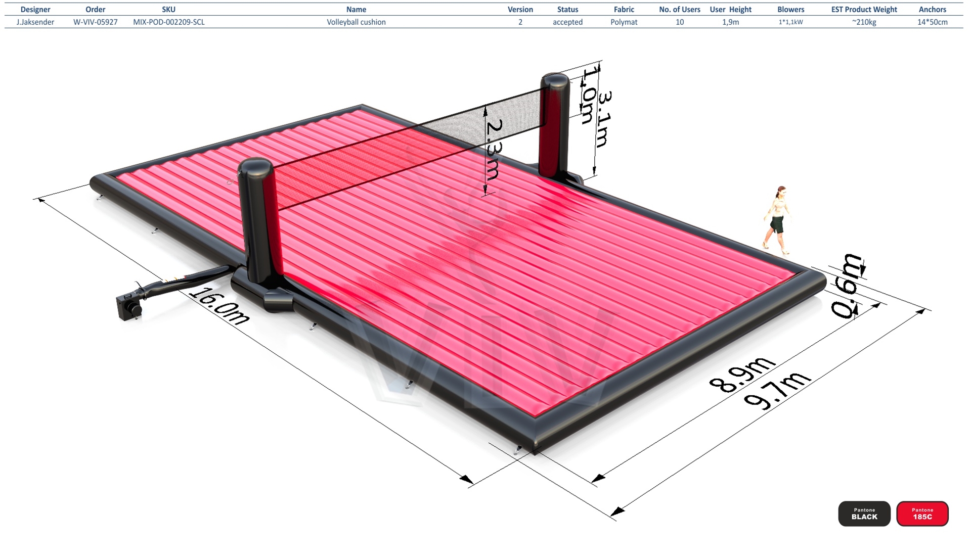Click the 9.7m width dimension label
971x558 pixels.
point(778,390)
